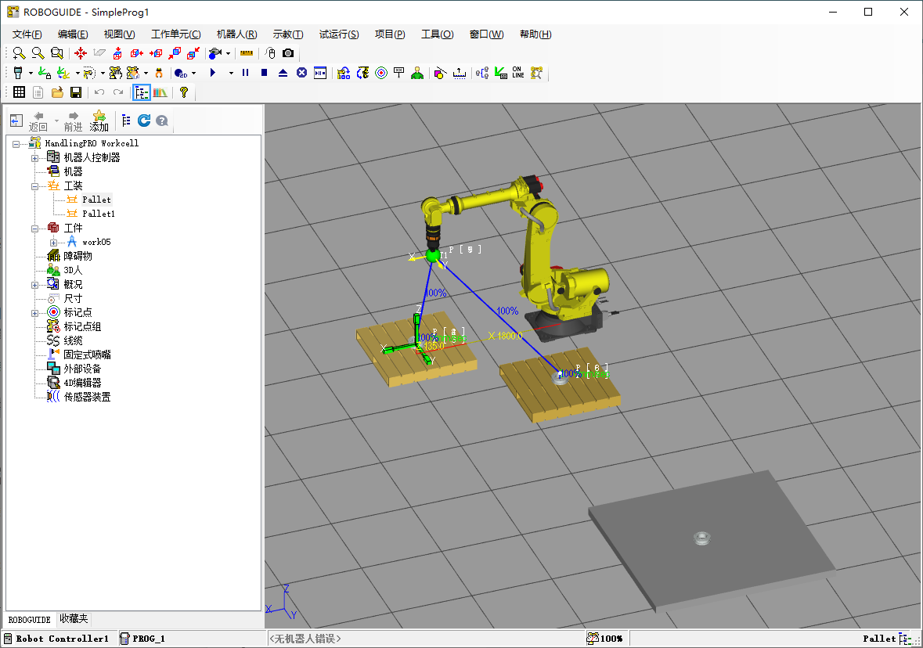This screenshot has width=923, height=648.
Task: Select Pallet1 in the tree
Action: click(x=99, y=214)
